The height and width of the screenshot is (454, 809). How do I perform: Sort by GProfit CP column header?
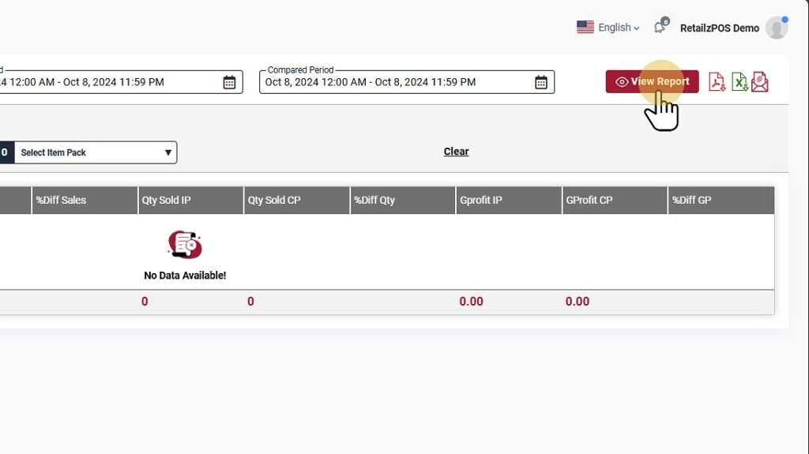[615, 201]
